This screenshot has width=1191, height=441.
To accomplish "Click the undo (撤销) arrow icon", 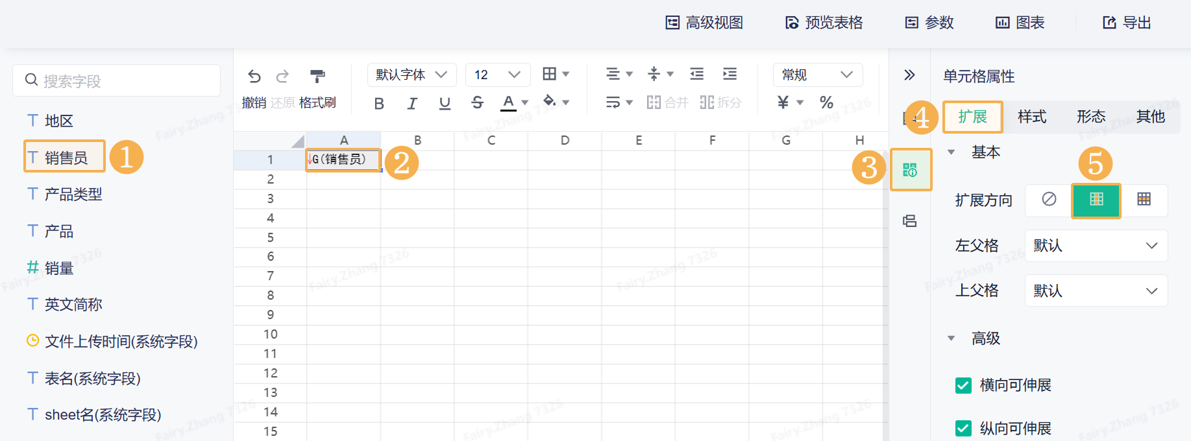I will 254,77.
